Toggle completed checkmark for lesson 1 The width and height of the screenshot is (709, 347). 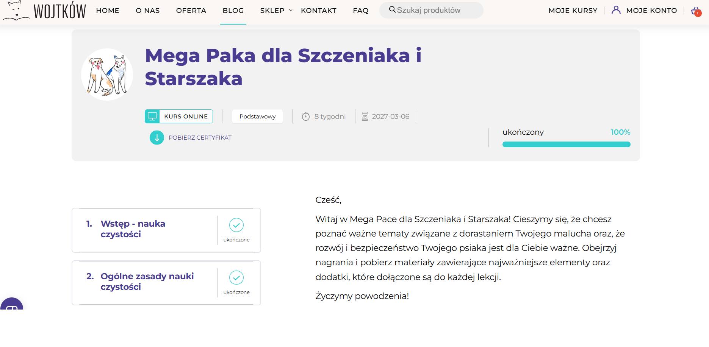pyautogui.click(x=236, y=225)
